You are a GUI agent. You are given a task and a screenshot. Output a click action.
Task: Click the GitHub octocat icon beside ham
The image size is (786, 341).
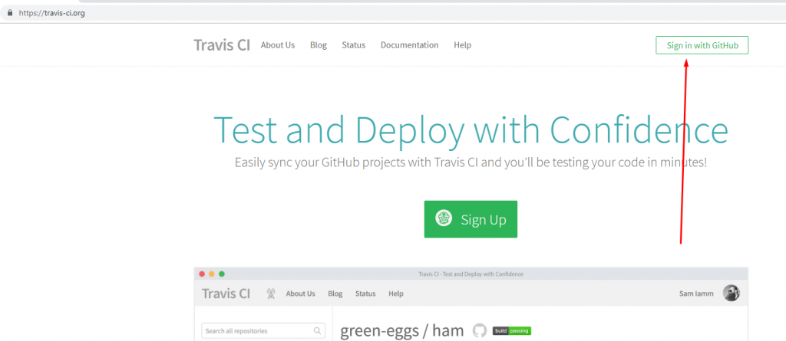[480, 330]
